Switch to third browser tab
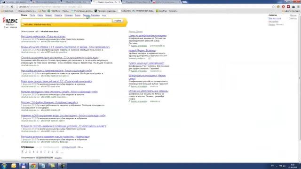The image size is (301, 169). click(x=76, y=2)
